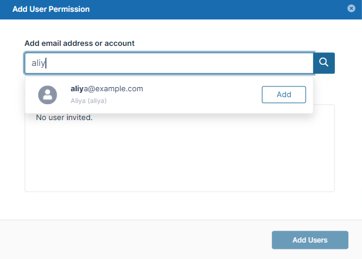
Task: Click the "Add User Permission" dialog title
Action: 52,9
